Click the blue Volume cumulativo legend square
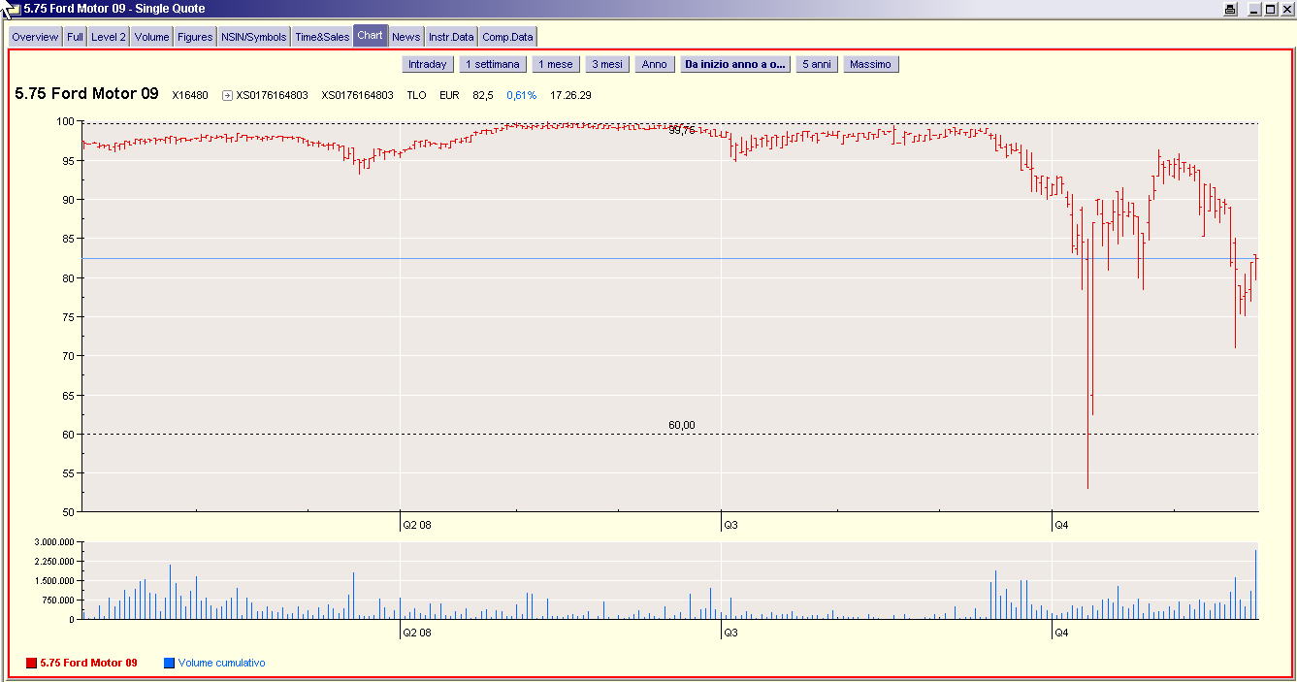This screenshot has width=1297, height=682. pyautogui.click(x=169, y=663)
